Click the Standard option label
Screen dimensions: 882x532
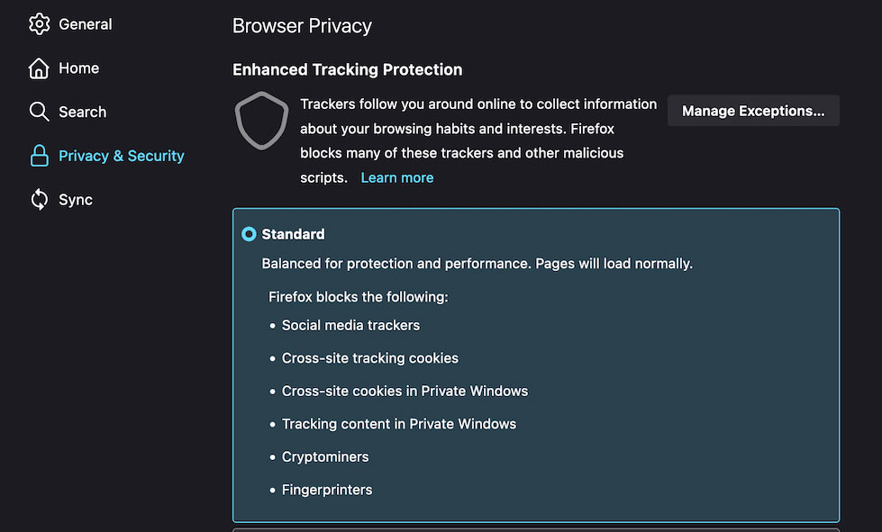click(x=293, y=234)
